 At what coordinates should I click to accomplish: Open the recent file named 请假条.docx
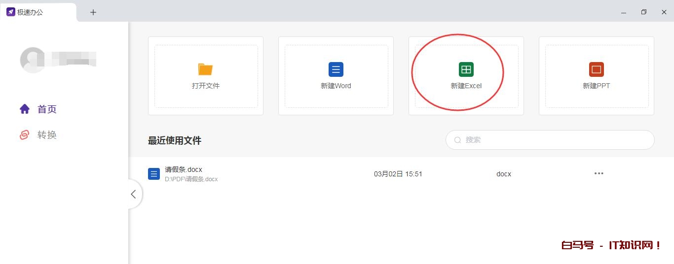[x=184, y=169]
